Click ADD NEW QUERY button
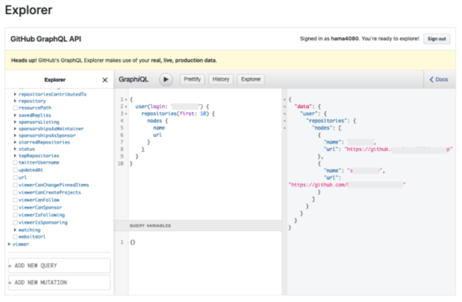 pos(59,265)
